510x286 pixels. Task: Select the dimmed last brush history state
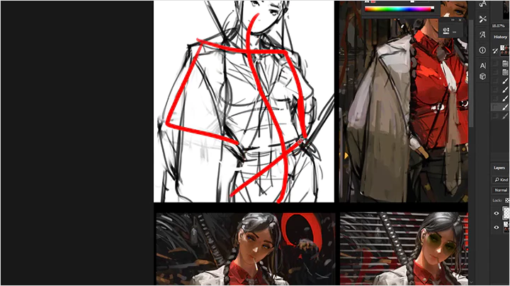pyautogui.click(x=505, y=115)
